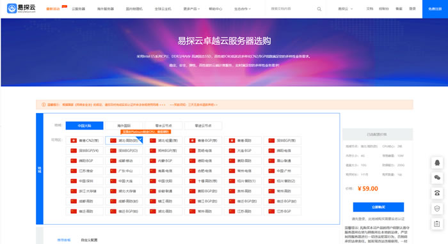Click the info icon in the orange notice
The width and height of the screenshot is (448, 244).
(x=44, y=105)
